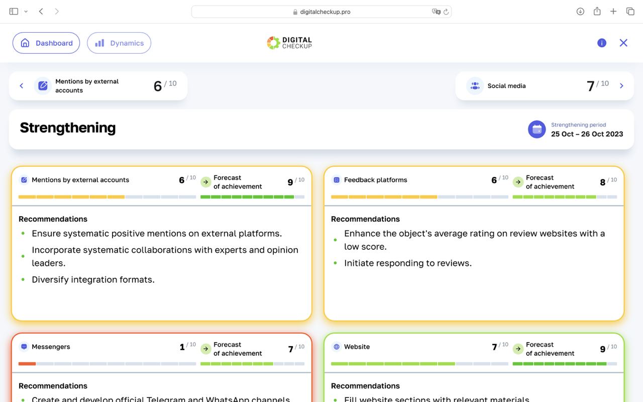This screenshot has height=402, width=643.
Task: Close the report with the X icon
Action: pyautogui.click(x=623, y=43)
